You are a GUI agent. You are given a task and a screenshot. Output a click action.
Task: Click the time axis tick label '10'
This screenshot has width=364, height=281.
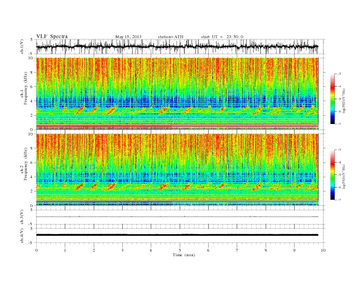tap(323, 250)
